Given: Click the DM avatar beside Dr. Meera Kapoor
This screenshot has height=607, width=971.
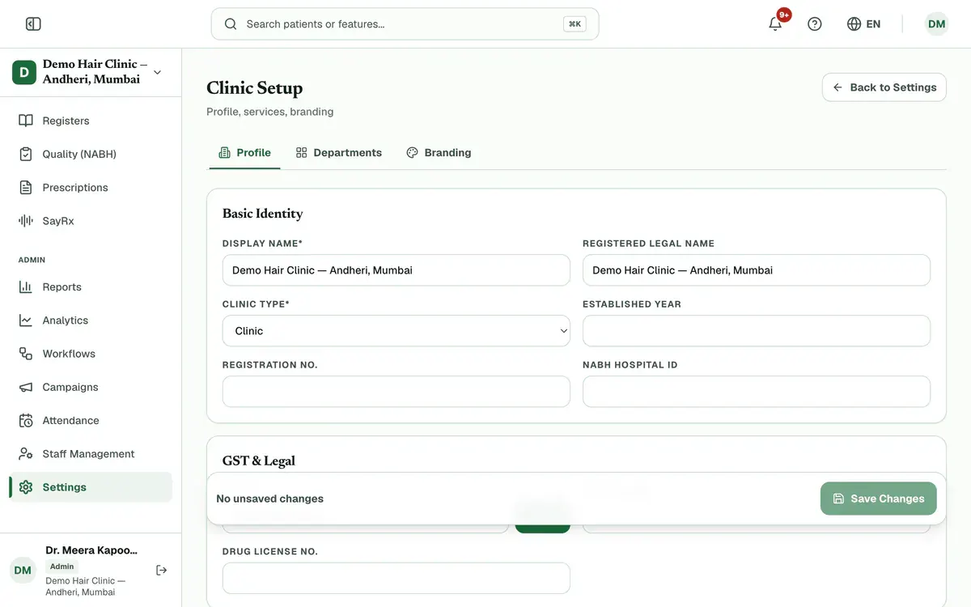Looking at the screenshot, I should pos(23,570).
